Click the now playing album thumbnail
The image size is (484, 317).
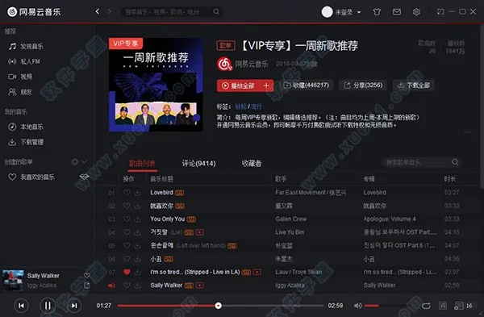coord(13,280)
